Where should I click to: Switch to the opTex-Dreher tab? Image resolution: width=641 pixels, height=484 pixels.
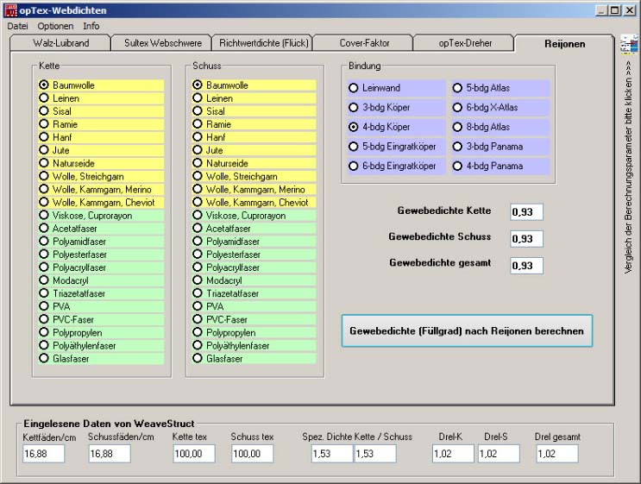pos(465,43)
